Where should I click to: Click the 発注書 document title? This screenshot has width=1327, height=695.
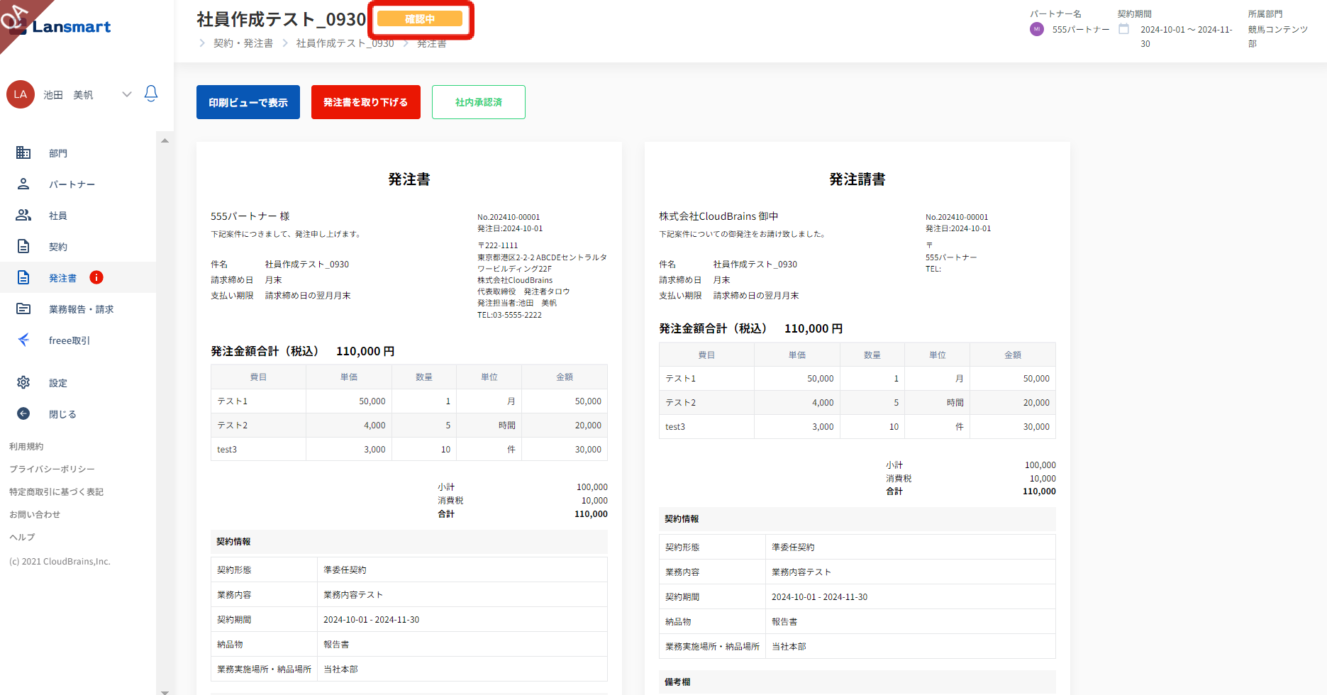tap(409, 179)
